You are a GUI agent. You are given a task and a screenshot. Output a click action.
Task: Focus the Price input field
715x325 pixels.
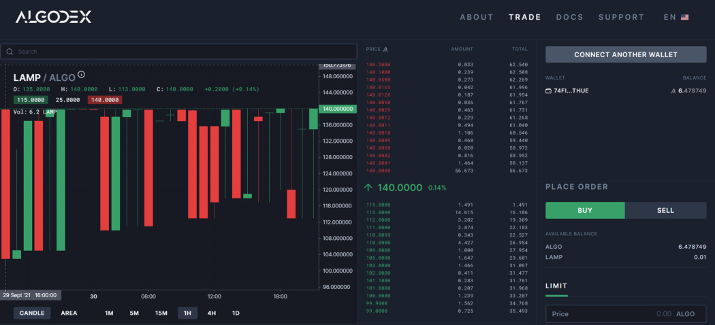click(626, 314)
